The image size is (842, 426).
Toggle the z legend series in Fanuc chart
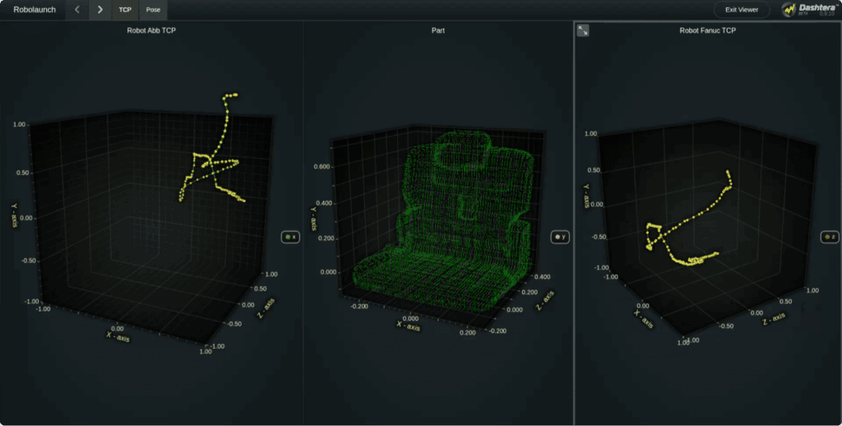(x=830, y=237)
